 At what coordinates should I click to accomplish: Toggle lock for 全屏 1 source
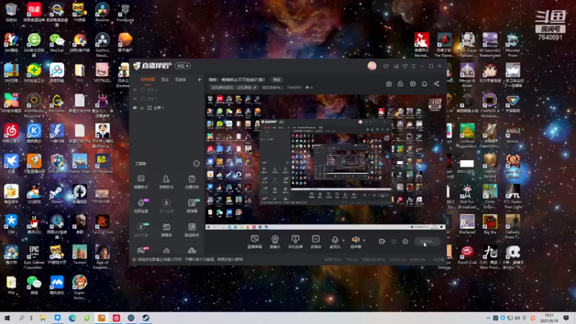click(x=142, y=108)
